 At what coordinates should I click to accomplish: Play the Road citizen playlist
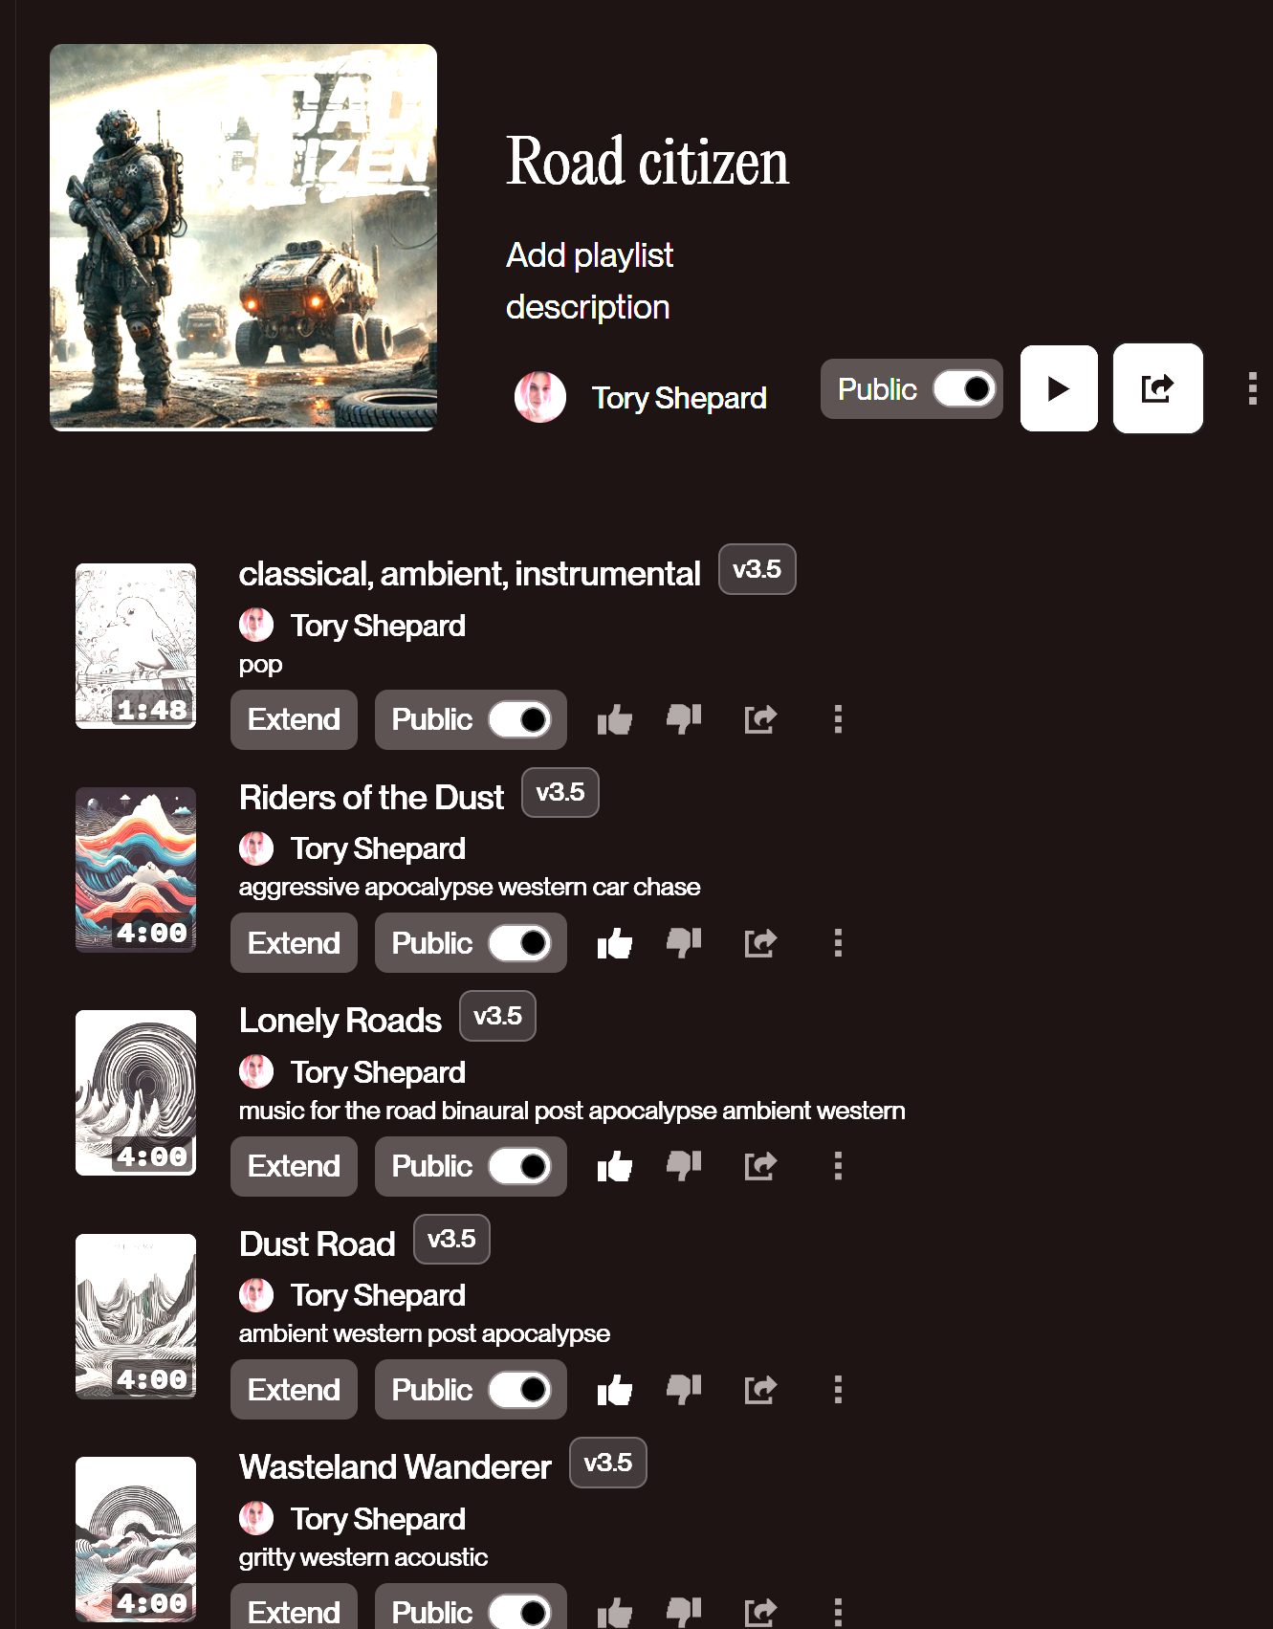(x=1059, y=388)
